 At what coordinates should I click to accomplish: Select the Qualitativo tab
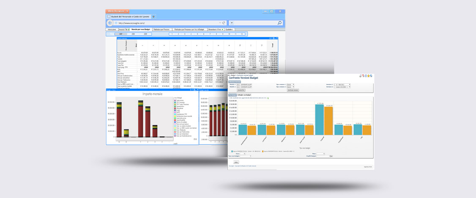tap(229, 29)
